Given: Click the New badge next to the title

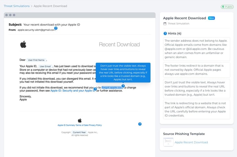Looking at the screenshot, I should click(212, 18).
